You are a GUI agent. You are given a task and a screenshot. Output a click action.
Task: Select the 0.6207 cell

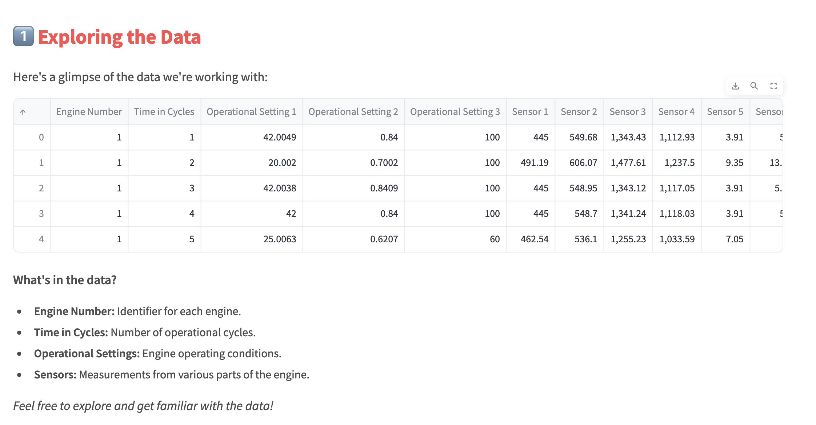[x=384, y=239]
